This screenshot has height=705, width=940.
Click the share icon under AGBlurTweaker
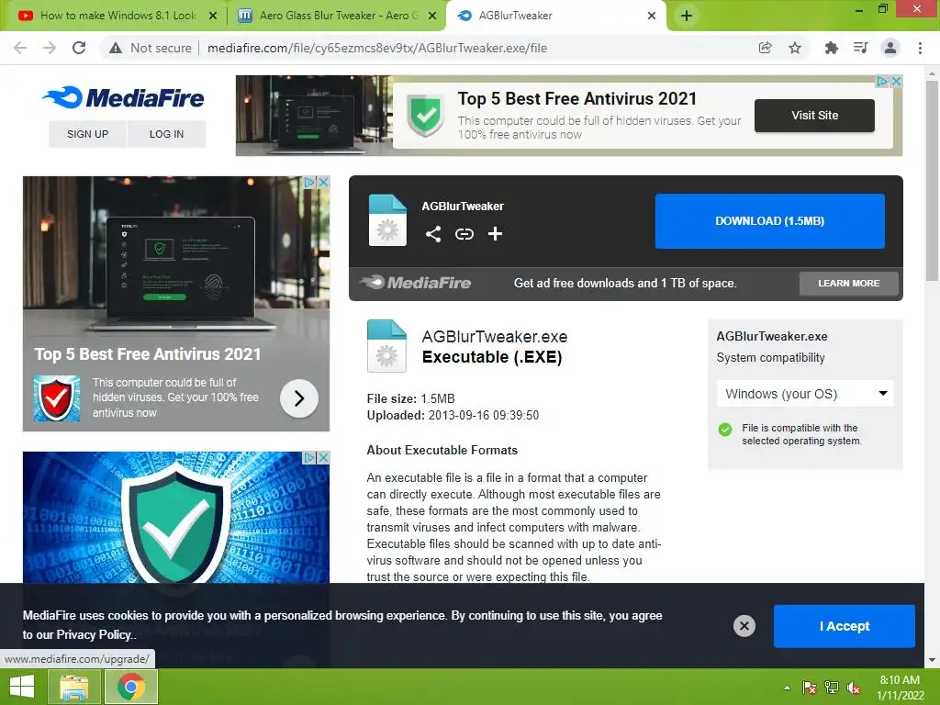tap(433, 234)
